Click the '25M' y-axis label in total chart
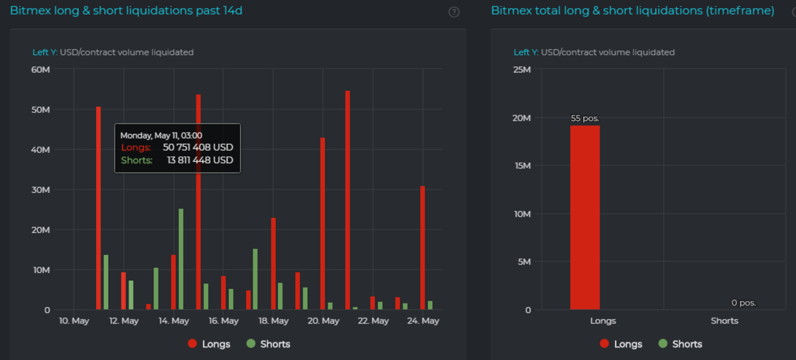 (x=522, y=70)
